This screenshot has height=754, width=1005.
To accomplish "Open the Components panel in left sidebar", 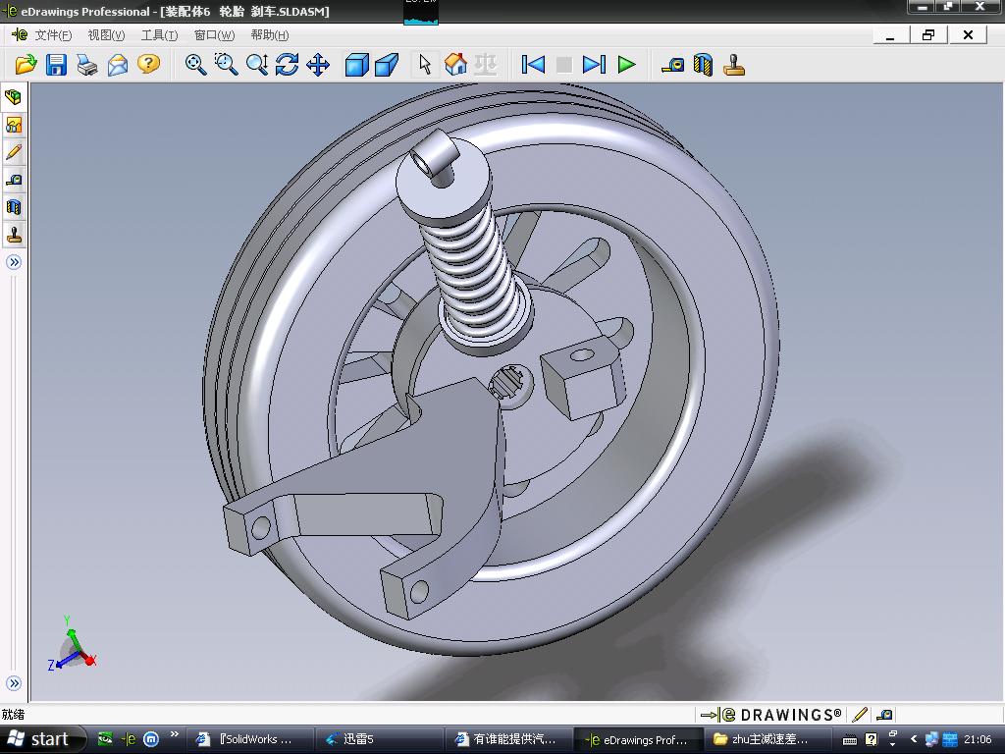I will click(14, 97).
